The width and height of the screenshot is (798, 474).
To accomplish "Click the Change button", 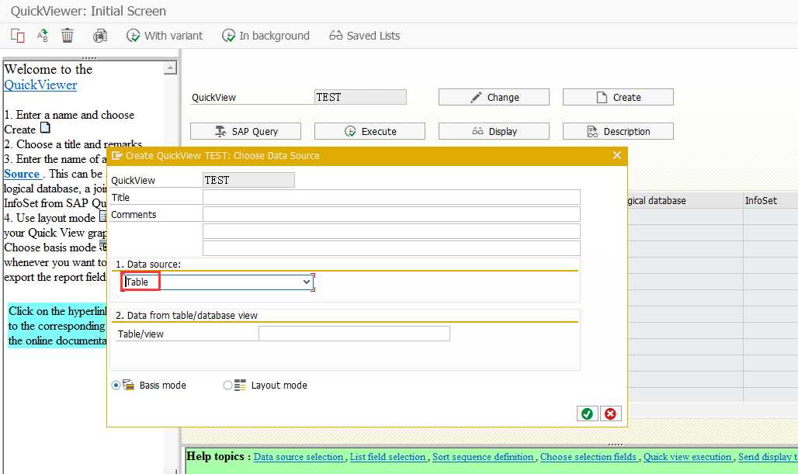I will 494,97.
